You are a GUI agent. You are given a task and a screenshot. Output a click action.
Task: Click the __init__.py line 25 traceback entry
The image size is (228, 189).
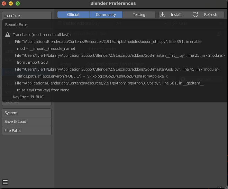(120, 55)
